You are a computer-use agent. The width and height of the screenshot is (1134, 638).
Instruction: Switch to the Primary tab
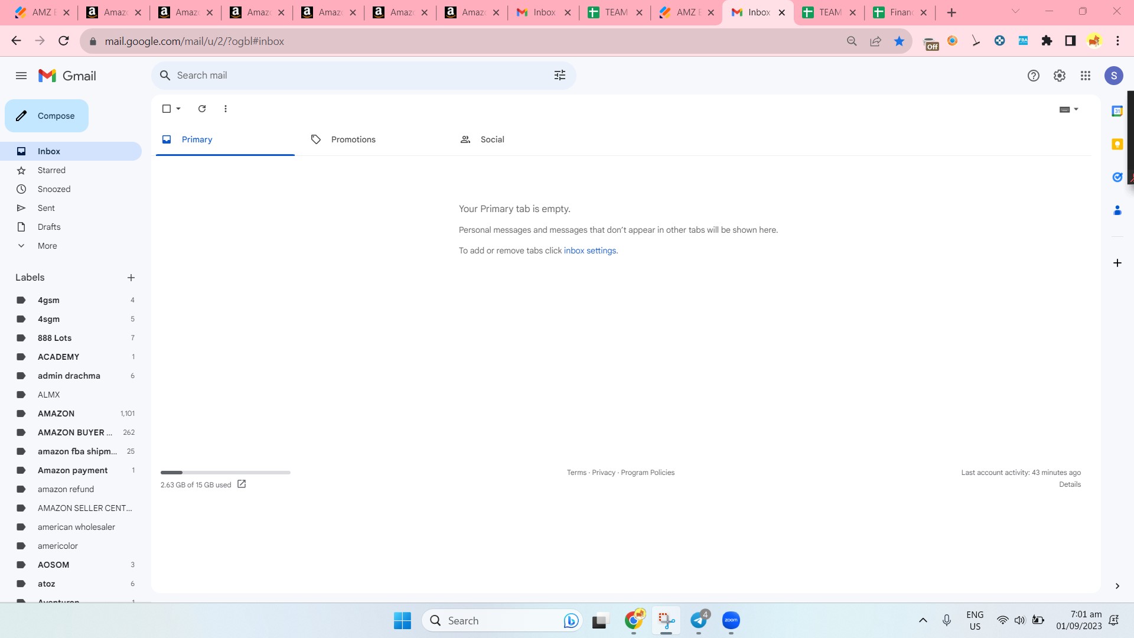(x=225, y=139)
